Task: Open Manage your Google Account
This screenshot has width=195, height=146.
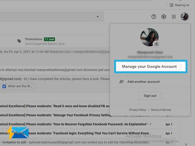Action: pos(149,67)
